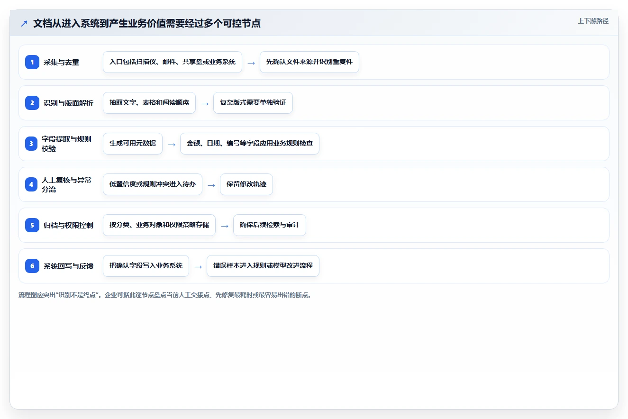The height and width of the screenshot is (419, 628).
Task: Click the 把确认字段写入业务系统 box
Action: point(146,266)
